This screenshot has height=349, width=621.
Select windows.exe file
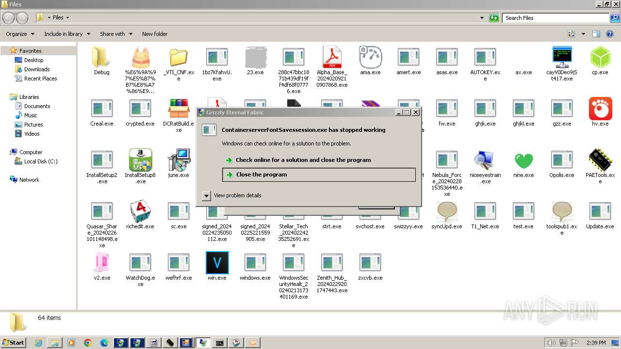(x=255, y=267)
